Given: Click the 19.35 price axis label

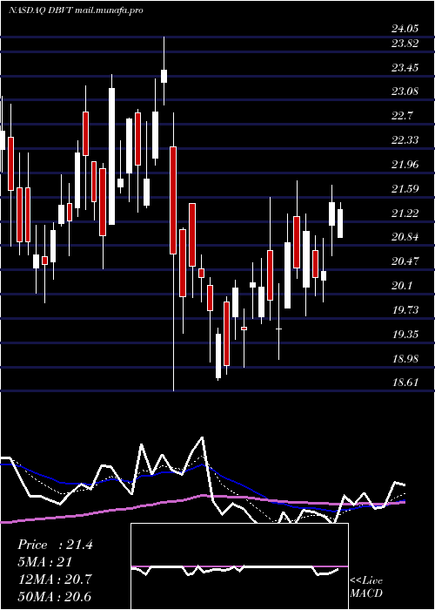Looking at the screenshot, I should click(405, 334).
